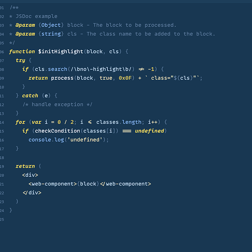Screen dimensions: 252x252
Task: Click the opening web-component tag
Action: pos(52,184)
